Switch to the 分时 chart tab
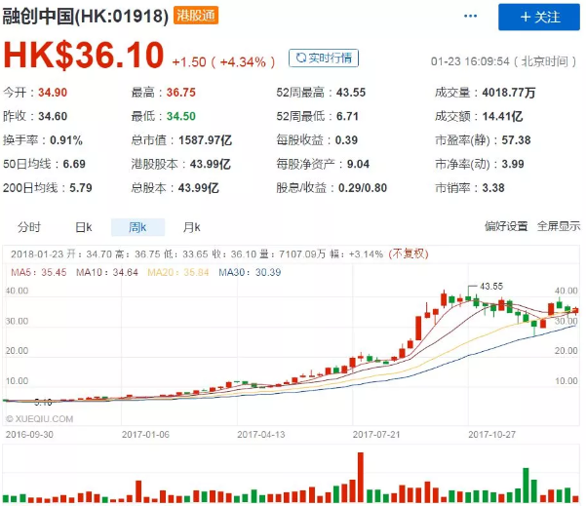586x506 pixels. (29, 227)
